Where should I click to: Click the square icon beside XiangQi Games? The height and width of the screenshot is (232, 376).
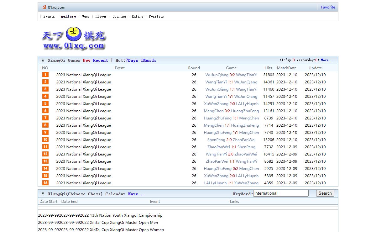[x=43, y=60]
